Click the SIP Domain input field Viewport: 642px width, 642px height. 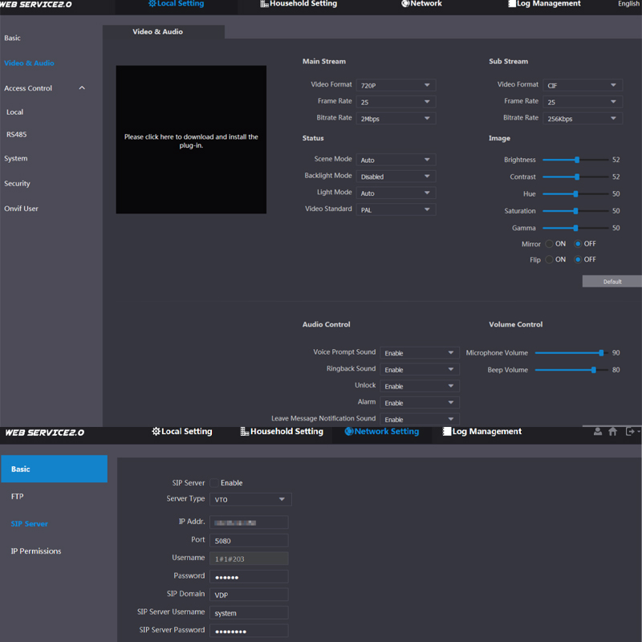point(249,595)
